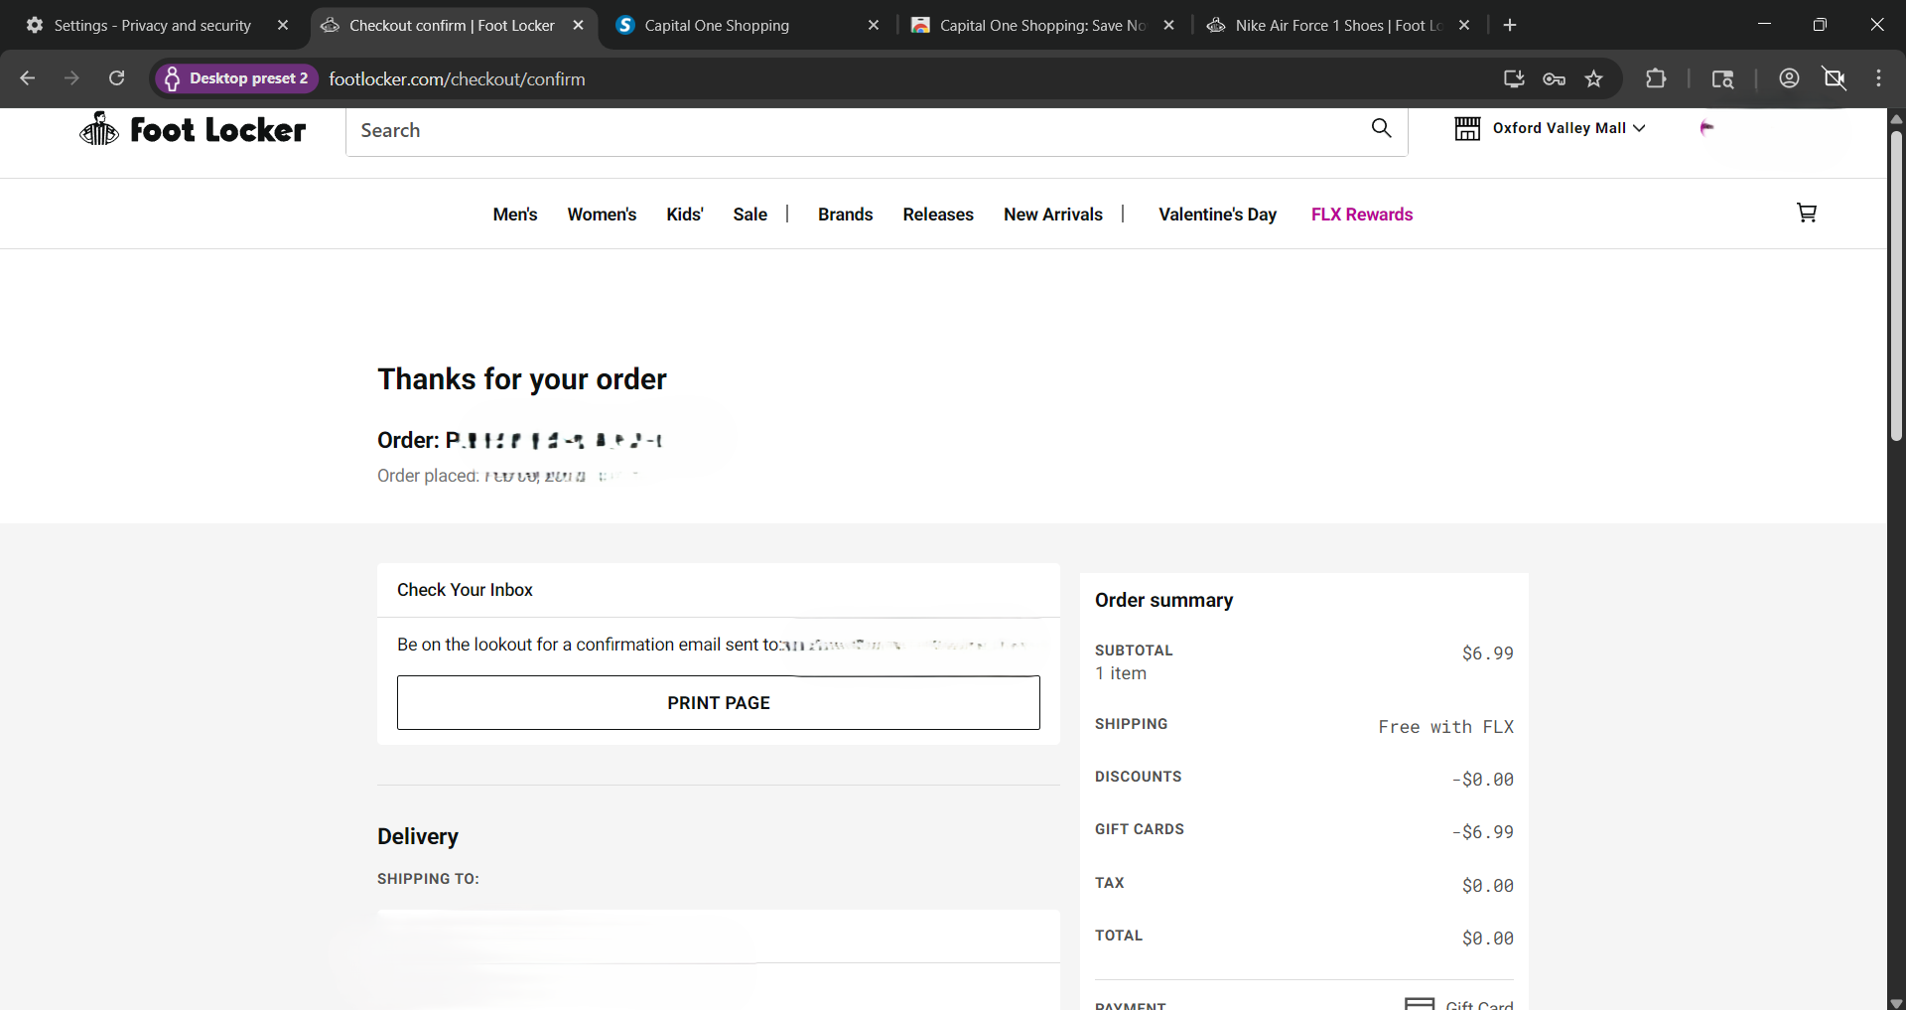Screen dimensions: 1906x1010
Task: Click the Delivery section heading
Action: pyautogui.click(x=418, y=836)
